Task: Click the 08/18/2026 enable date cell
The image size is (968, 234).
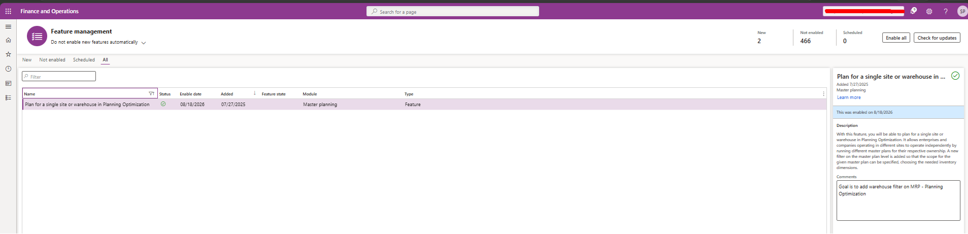Action: click(192, 105)
